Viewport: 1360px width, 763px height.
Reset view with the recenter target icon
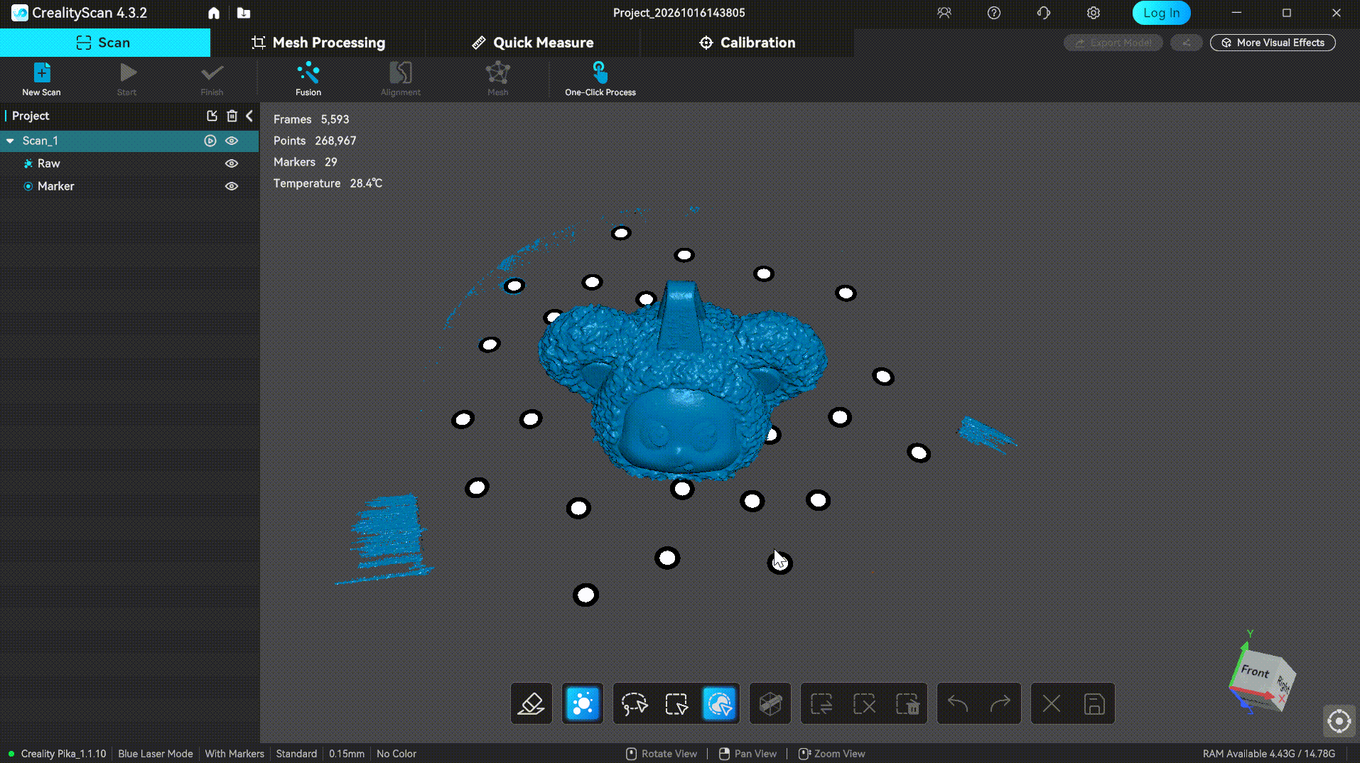coord(1339,722)
